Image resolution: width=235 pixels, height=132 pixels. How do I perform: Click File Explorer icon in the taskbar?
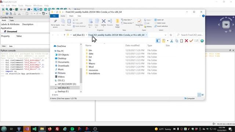pos(42,129)
